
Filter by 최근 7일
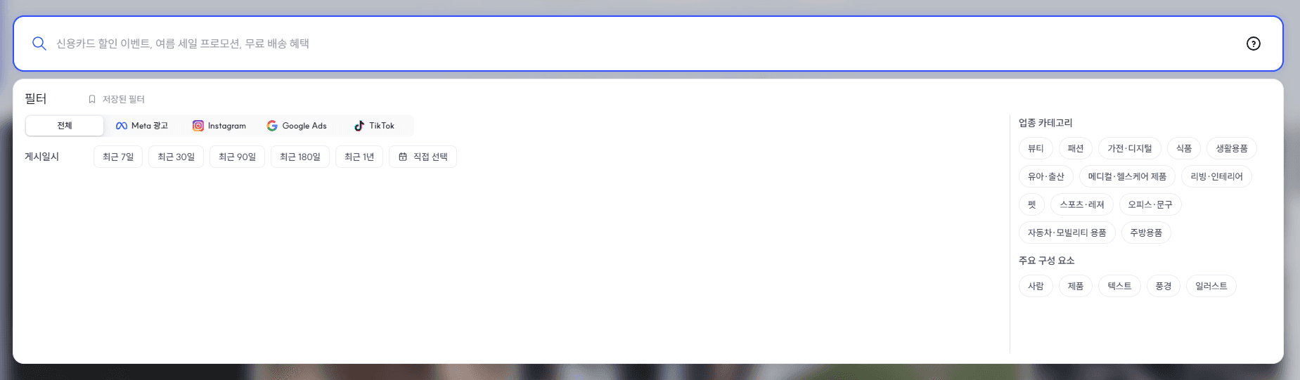click(118, 157)
